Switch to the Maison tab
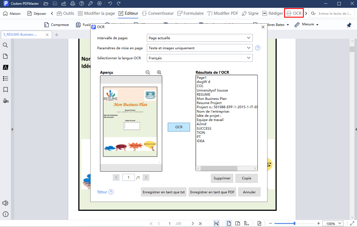The width and height of the screenshot is (357, 227). [x=12, y=14]
